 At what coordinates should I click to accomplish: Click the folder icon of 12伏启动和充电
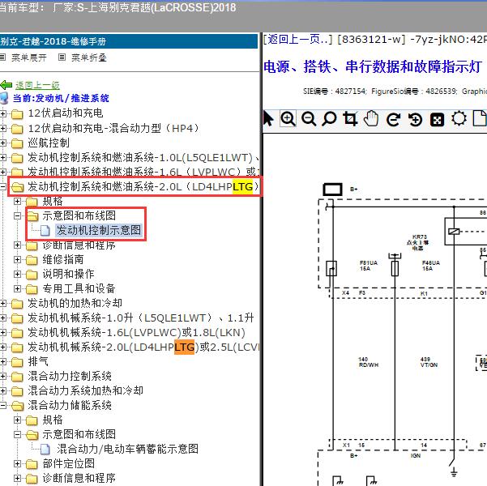coord(17,114)
